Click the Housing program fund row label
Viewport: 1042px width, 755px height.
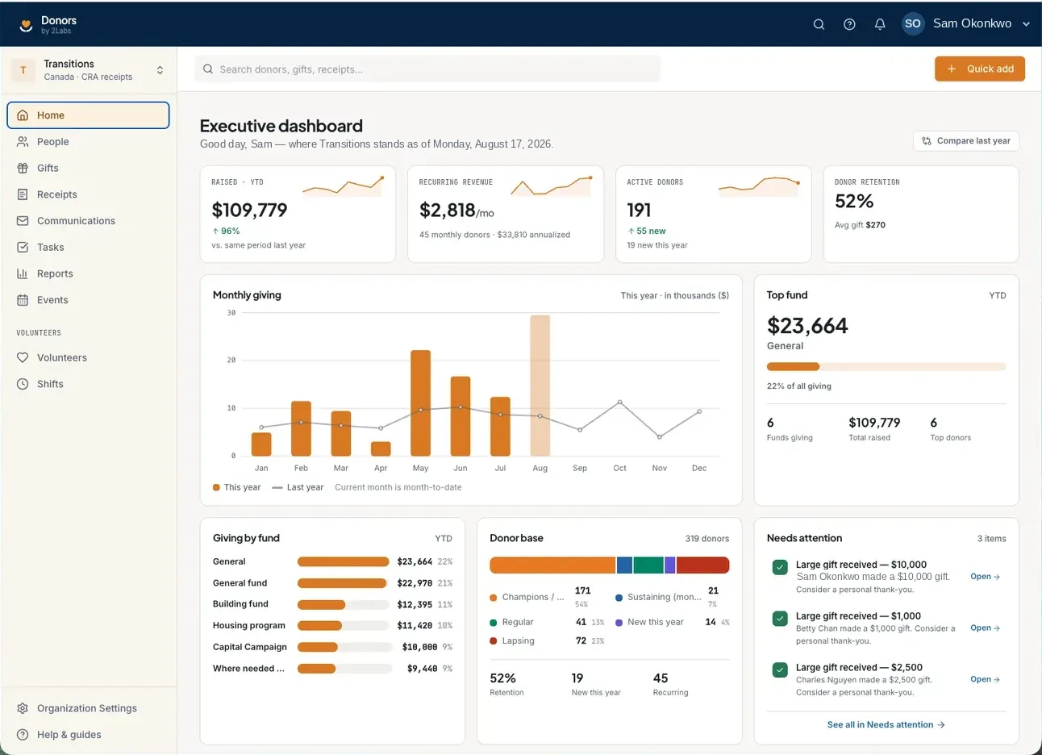[249, 626]
